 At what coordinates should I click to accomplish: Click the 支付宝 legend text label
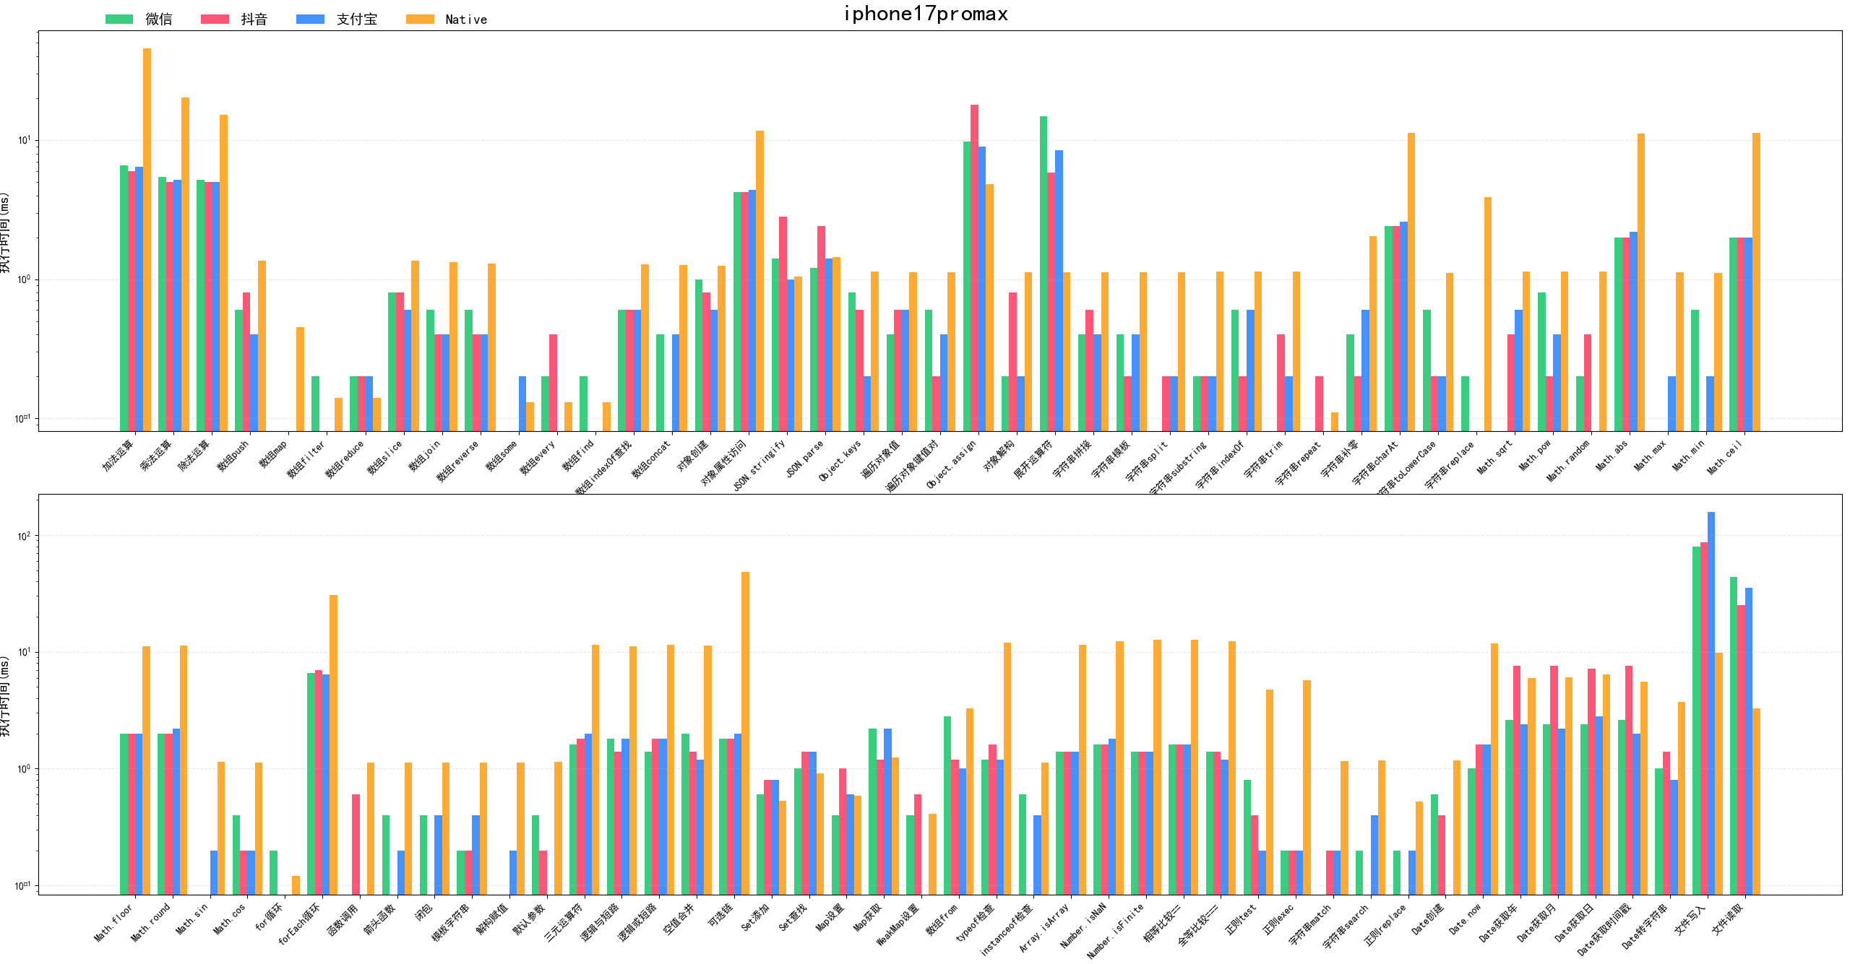(x=356, y=19)
